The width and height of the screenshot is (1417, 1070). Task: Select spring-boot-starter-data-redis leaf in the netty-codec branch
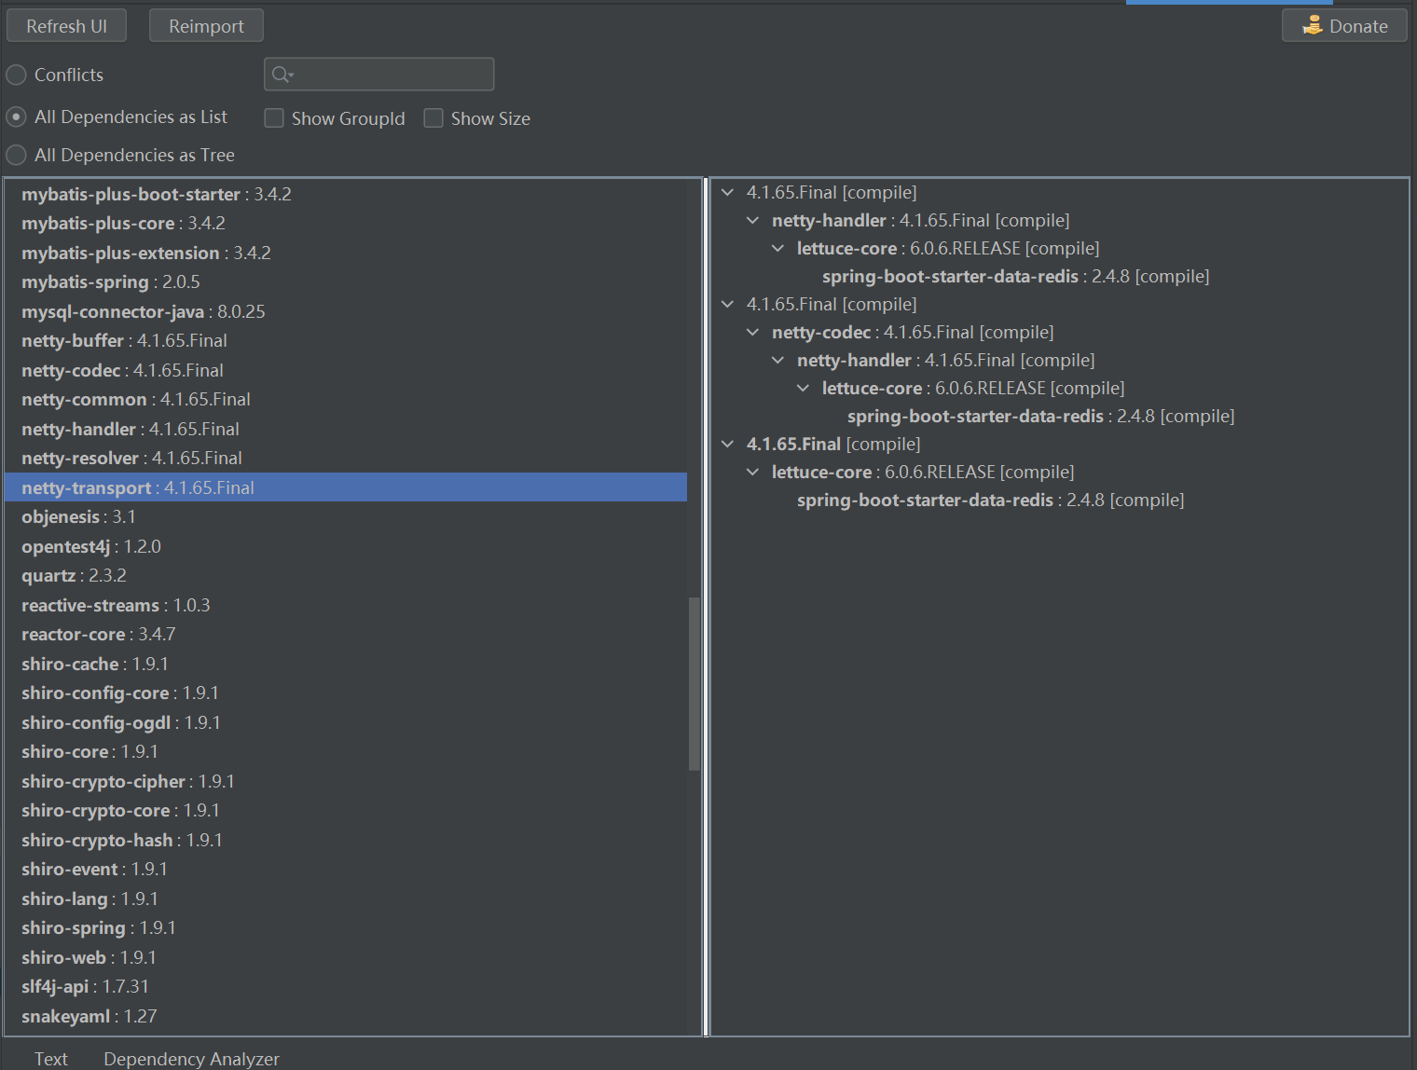(x=1040, y=417)
